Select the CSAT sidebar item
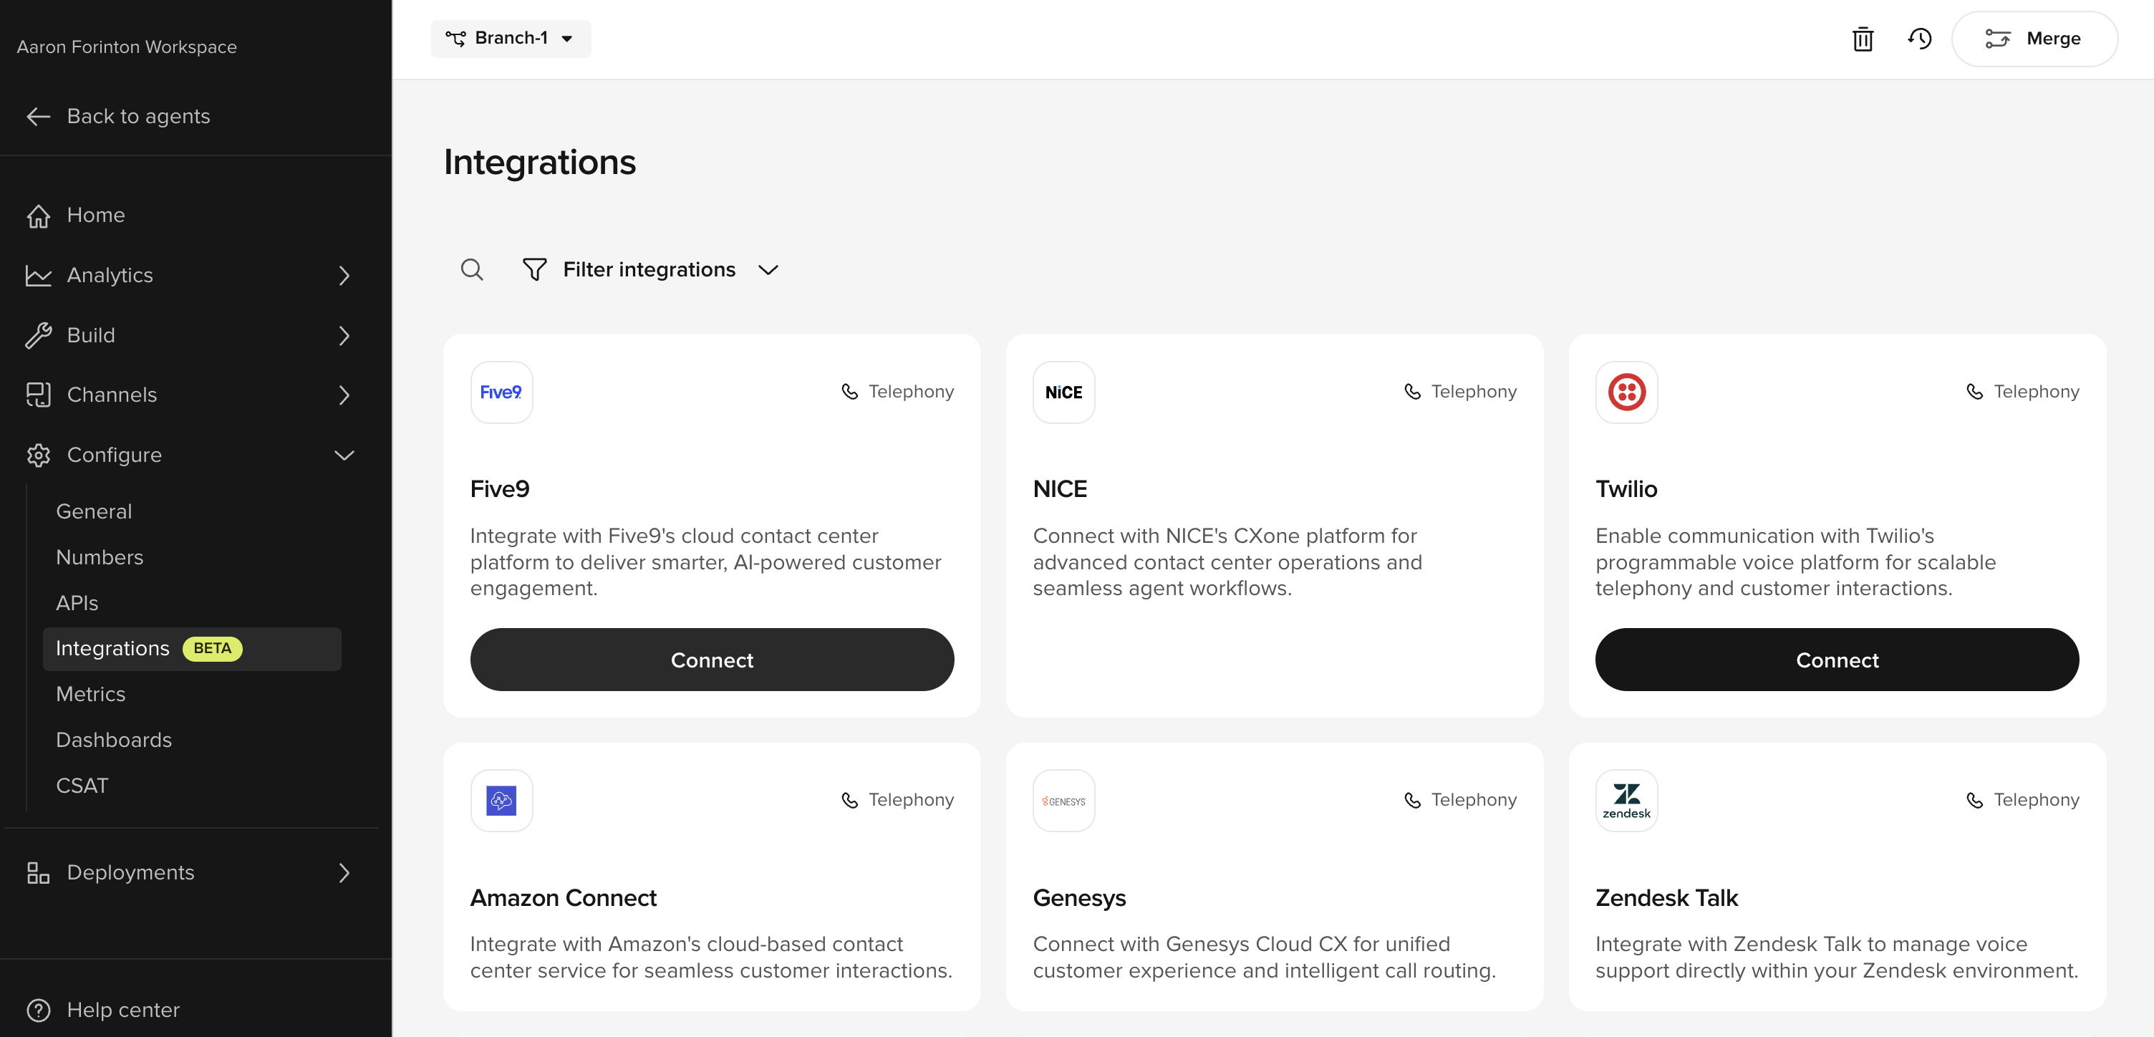 pyautogui.click(x=82, y=784)
